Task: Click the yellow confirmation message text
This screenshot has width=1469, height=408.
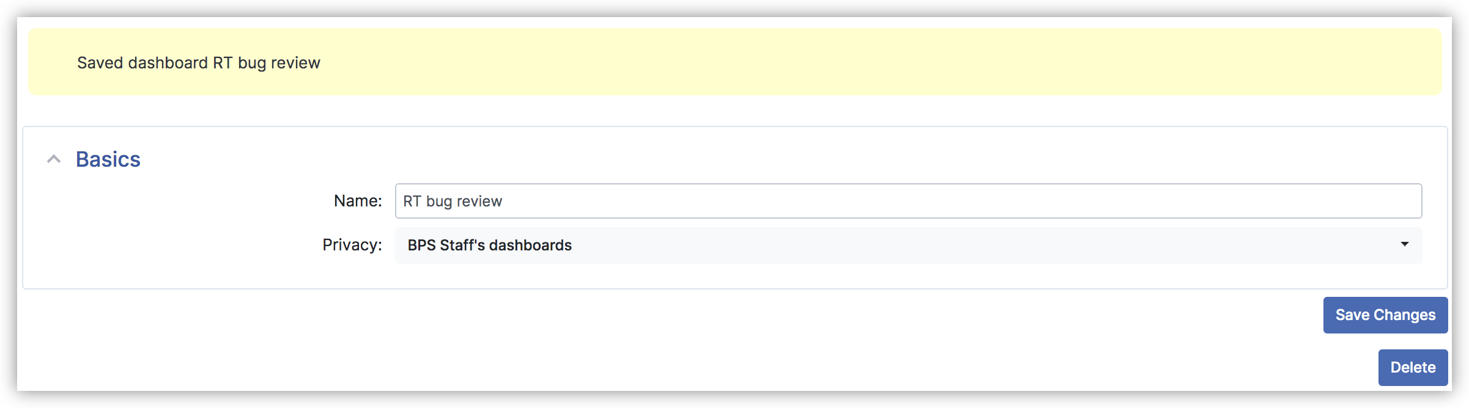Action: point(198,62)
